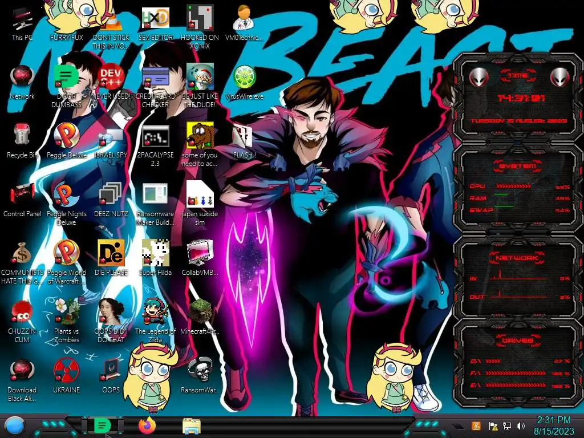This screenshot has width=584, height=438.
Task: Click the F:\ drive row in Drives widget
Action: pyautogui.click(x=520, y=373)
